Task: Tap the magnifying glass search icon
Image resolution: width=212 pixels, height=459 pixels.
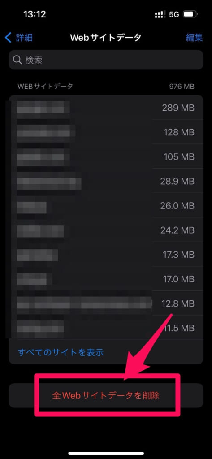Action: coord(17,60)
